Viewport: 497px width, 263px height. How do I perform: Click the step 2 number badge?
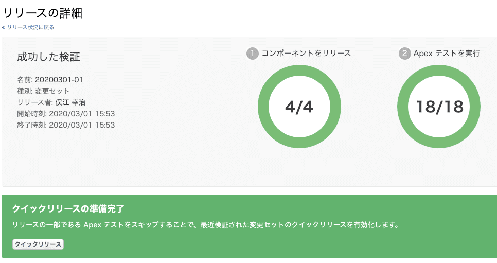[405, 54]
